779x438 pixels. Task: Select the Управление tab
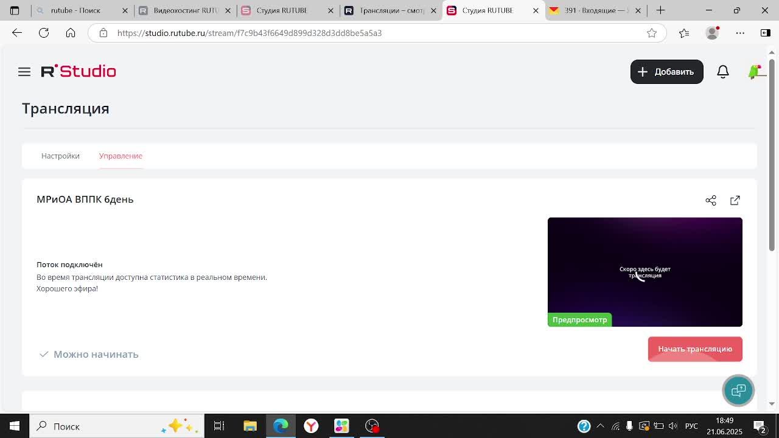pos(121,156)
